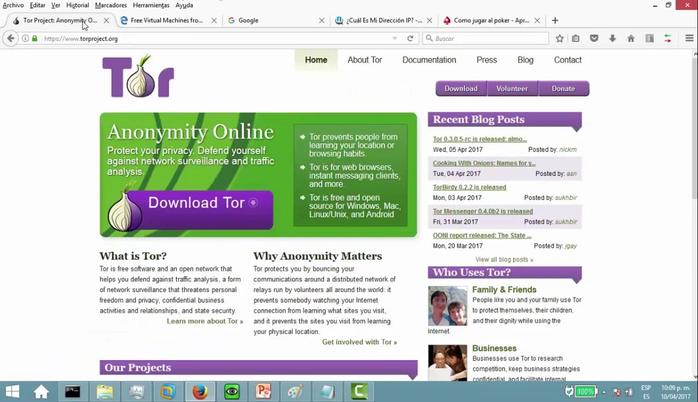
Task: Open a new tab with plus button
Action: click(555, 20)
